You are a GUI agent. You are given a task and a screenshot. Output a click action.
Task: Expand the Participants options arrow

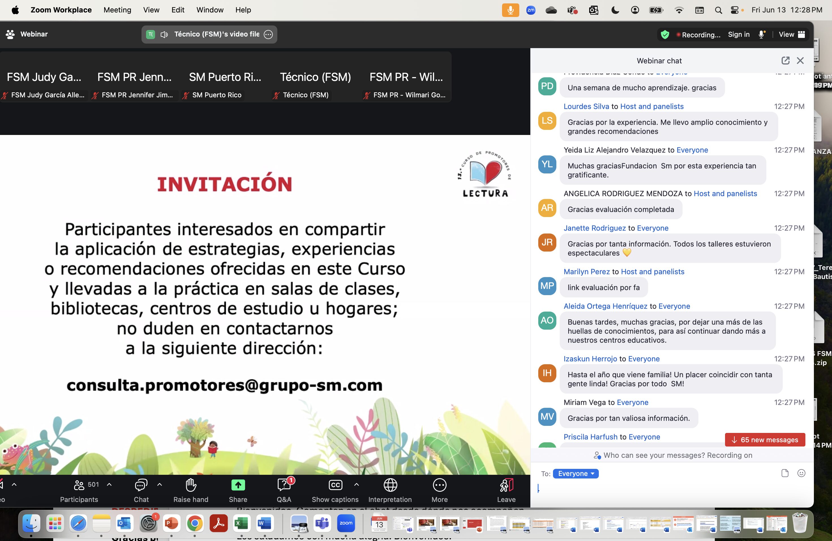[x=109, y=484]
